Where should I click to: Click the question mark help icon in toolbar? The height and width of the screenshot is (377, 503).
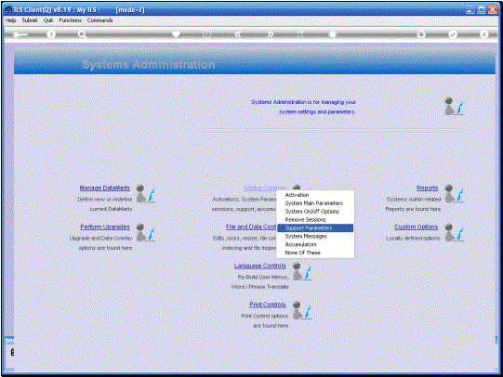coord(51,34)
